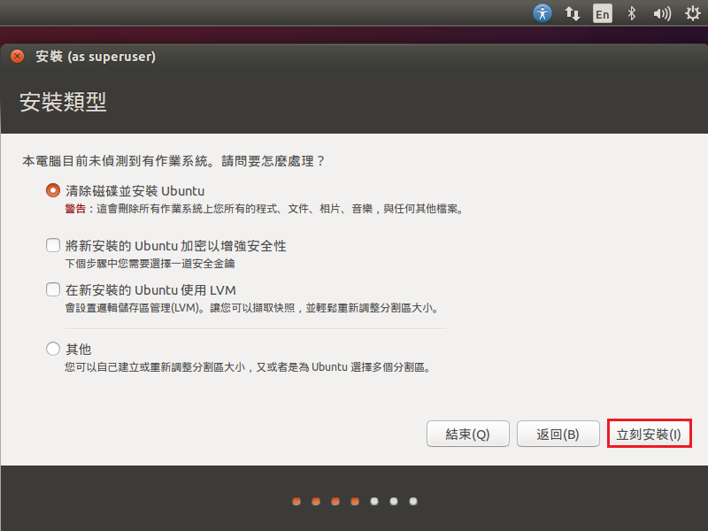708x531 pixels.
Task: Choose the 其他 radio option
Action: point(53,349)
